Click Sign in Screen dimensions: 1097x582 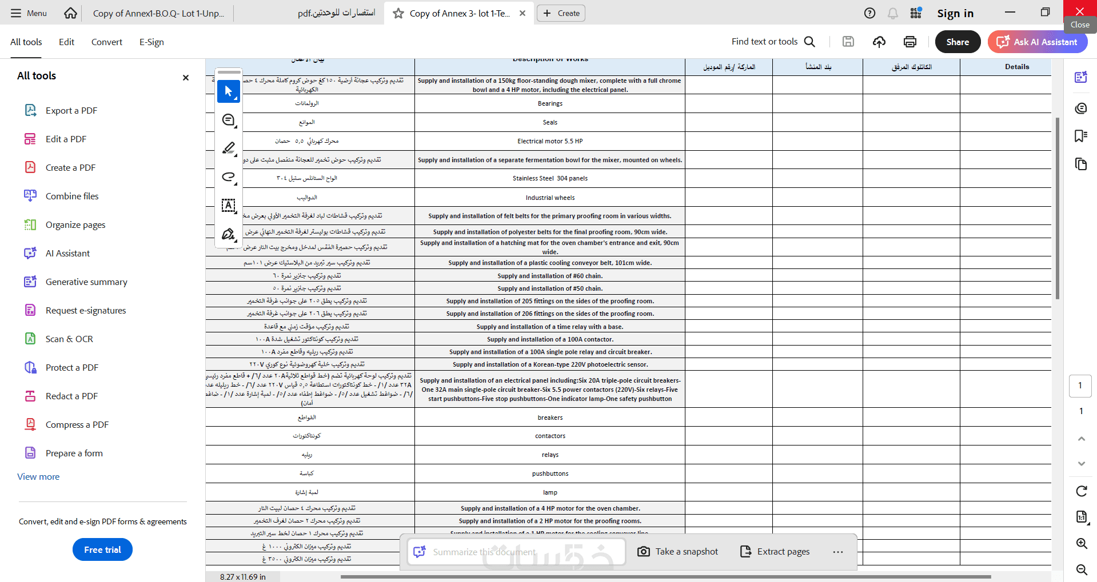click(x=955, y=13)
